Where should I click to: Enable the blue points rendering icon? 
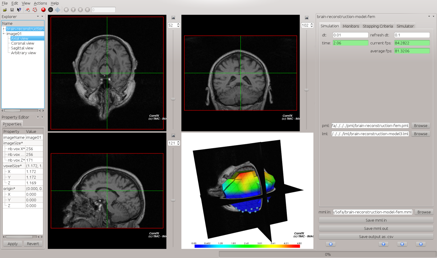[58, 10]
